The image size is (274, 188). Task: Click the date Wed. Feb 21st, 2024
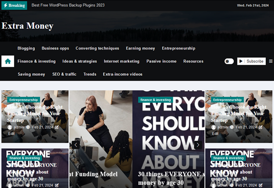(253, 5)
